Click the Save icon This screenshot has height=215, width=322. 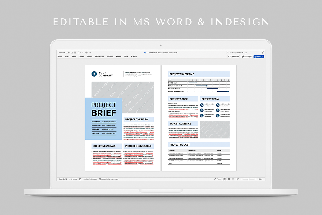(x=75, y=52)
